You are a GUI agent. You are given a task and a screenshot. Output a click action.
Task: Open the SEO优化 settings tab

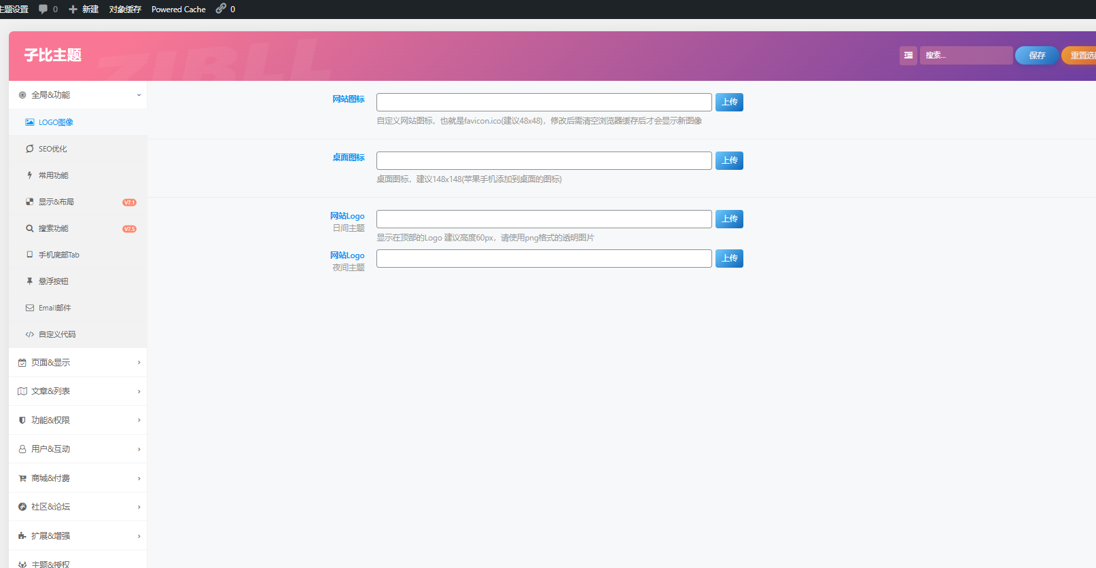pyautogui.click(x=78, y=149)
